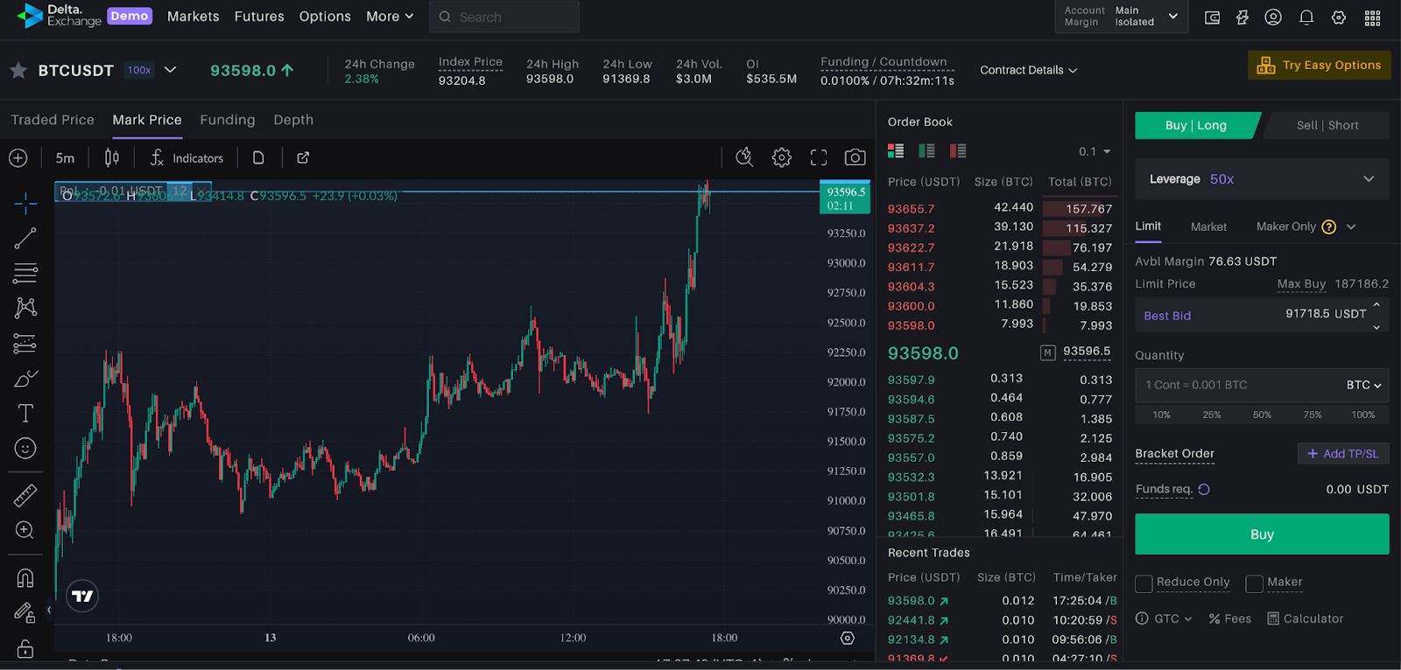This screenshot has width=1401, height=670.
Task: Favorite BTCUSDT with the star icon
Action: pyautogui.click(x=18, y=70)
